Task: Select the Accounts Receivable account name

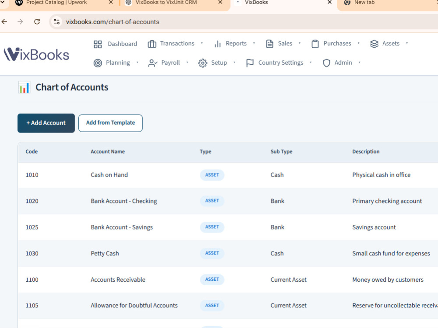Action: coord(118,280)
